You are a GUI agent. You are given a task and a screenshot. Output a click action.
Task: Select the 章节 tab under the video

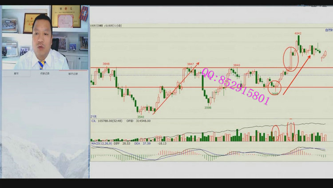coord(16,74)
